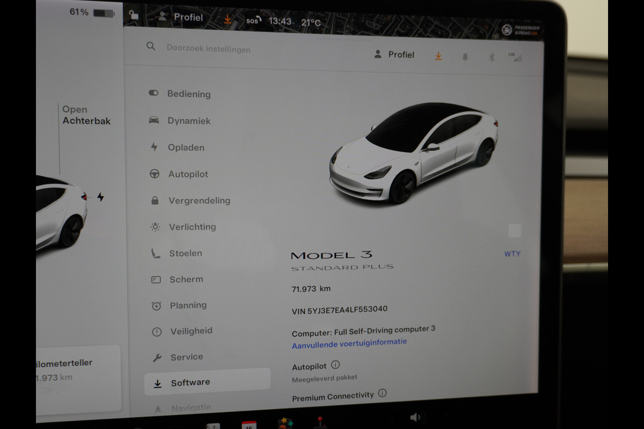Select the Stoelen menu item

pyautogui.click(x=186, y=253)
